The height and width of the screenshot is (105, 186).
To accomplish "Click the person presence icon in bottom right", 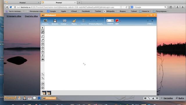I will [x=153, y=98].
